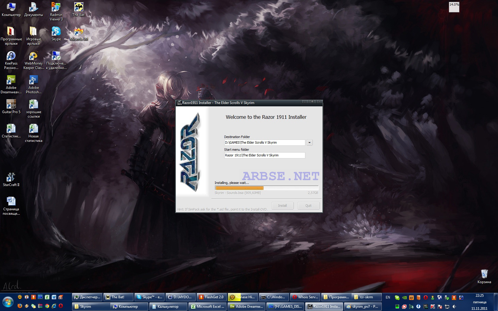Click the Word quick launch icon
Image resolution: width=498 pixels, height=311 pixels.
(x=54, y=297)
